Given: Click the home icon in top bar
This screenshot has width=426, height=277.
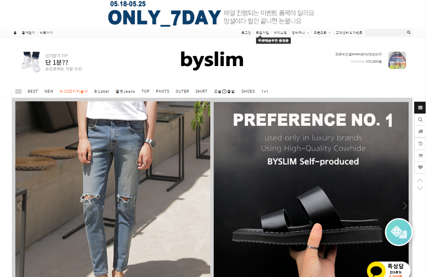Looking at the screenshot, I should pyautogui.click(x=15, y=33).
